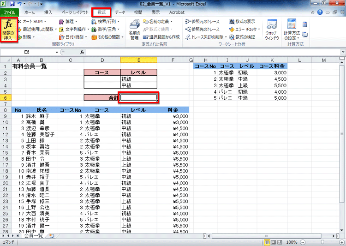Screen dimensions: 346x246
Task: Click the Name Box showing E6
Action: coord(27,52)
